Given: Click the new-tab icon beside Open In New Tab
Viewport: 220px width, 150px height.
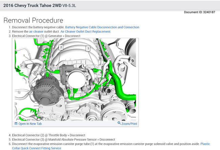Looking at the screenshot, I should pos(16,124).
